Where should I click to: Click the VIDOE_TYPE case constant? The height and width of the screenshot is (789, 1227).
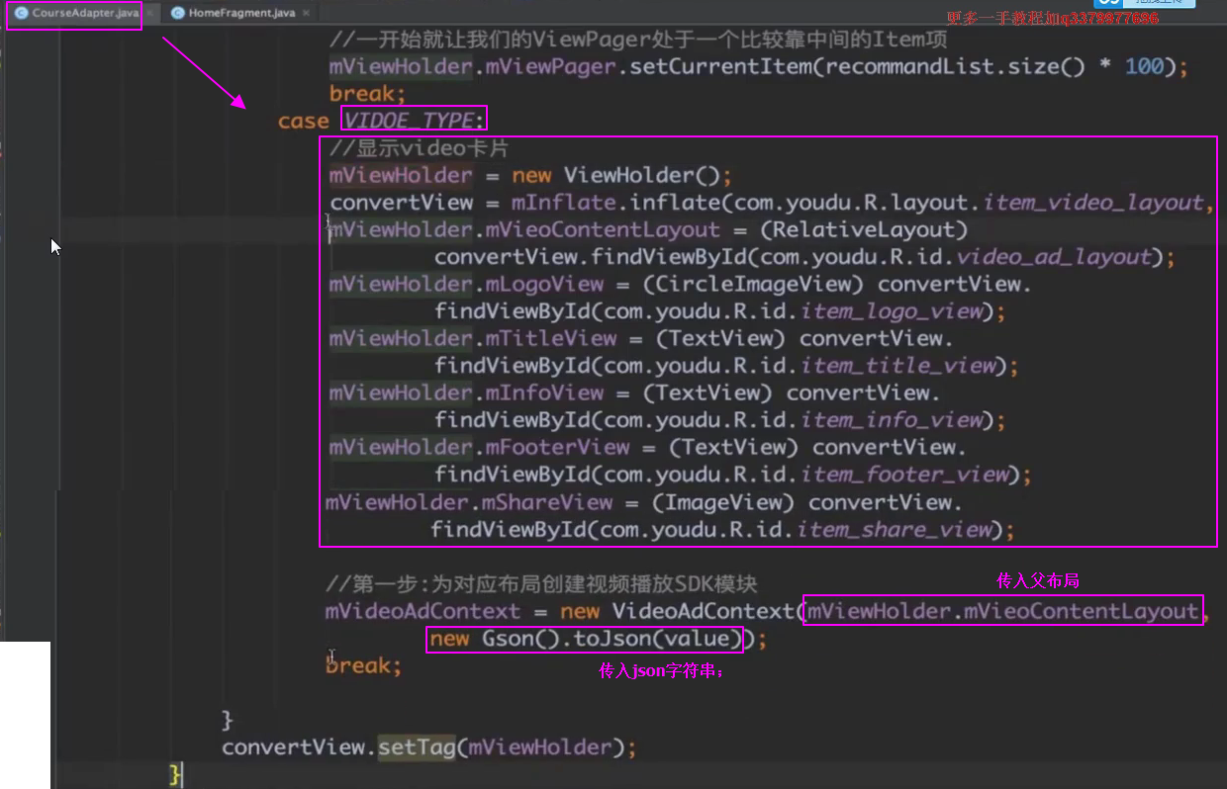pos(409,121)
